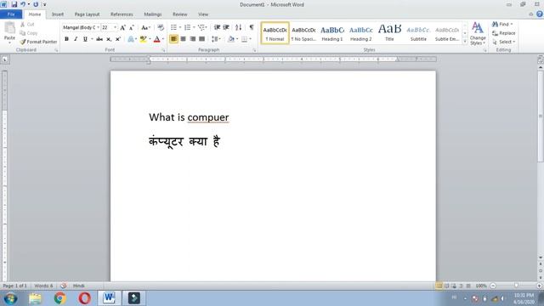Click the Text Highlight Color swatch
This screenshot has height=306, width=544.
(x=143, y=39)
